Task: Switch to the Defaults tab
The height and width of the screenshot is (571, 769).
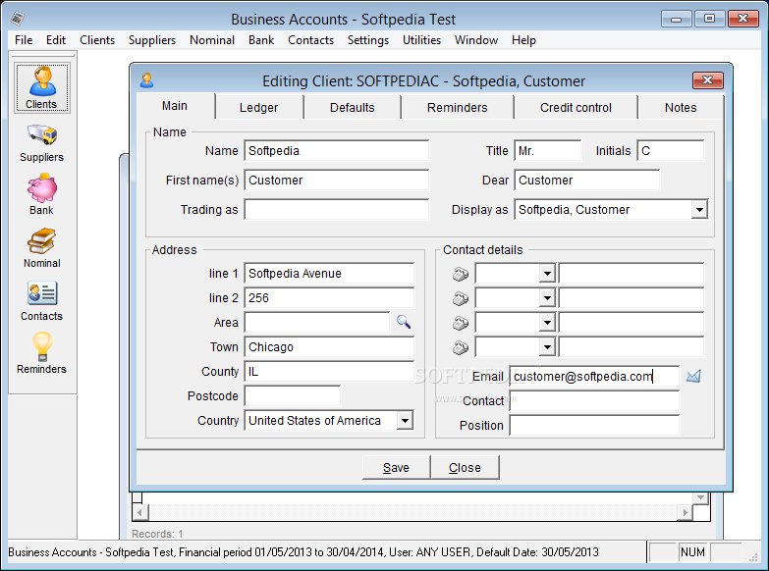Action: coord(353,107)
